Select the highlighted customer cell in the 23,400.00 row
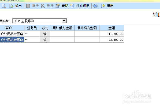 tap(12, 40)
